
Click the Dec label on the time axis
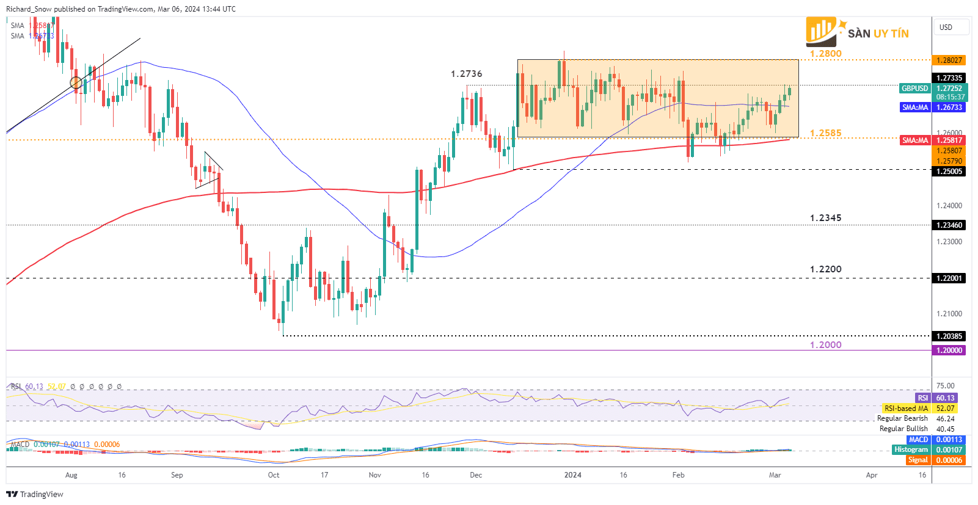click(x=476, y=475)
